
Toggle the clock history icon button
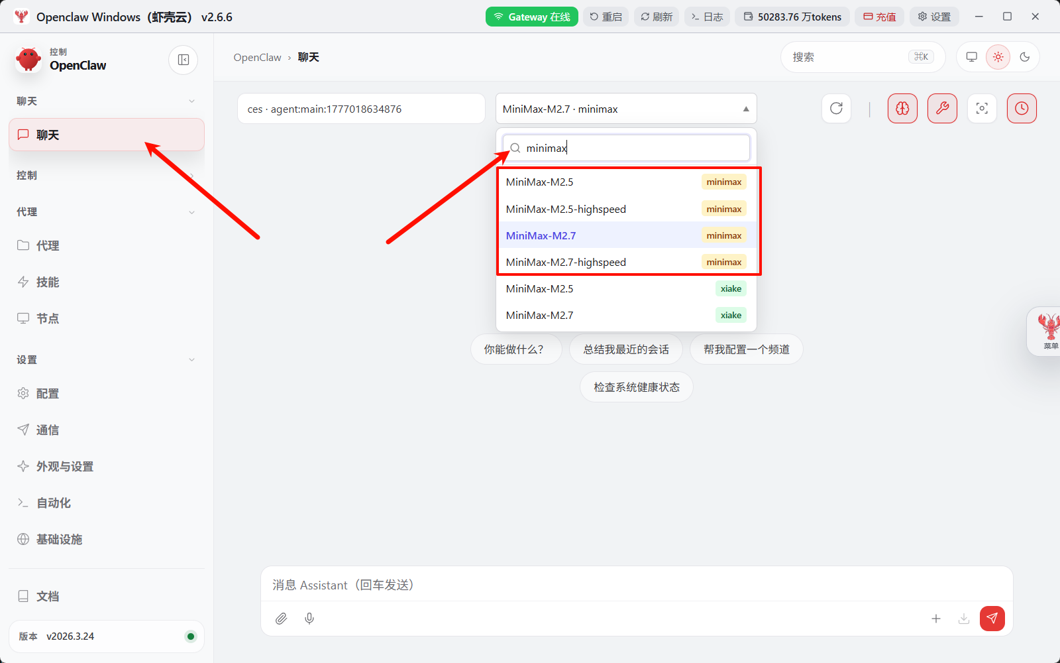coord(1022,109)
